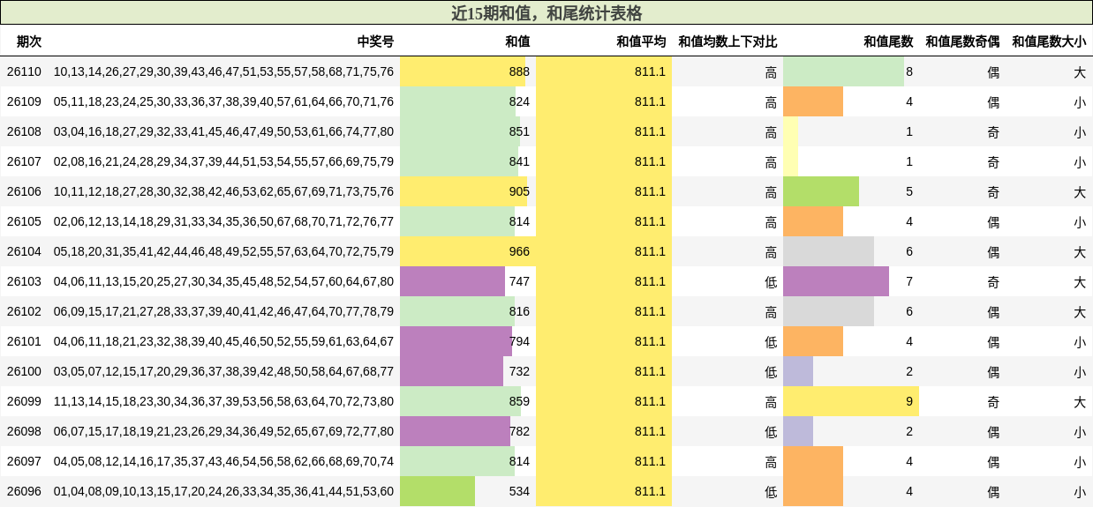Click sum value 888
Image resolution: width=1093 pixels, height=507 pixels.
click(519, 71)
